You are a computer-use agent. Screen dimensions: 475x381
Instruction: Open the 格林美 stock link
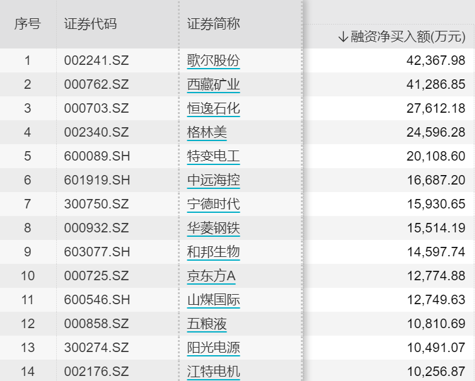point(207,132)
